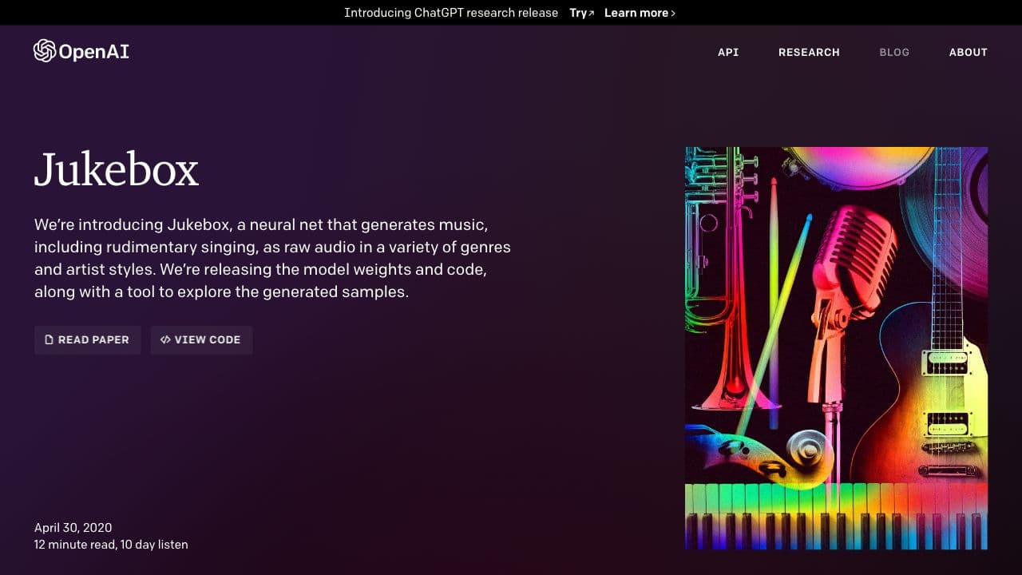Select the Jukebox page title
The height and width of the screenshot is (575, 1022).
[117, 169]
